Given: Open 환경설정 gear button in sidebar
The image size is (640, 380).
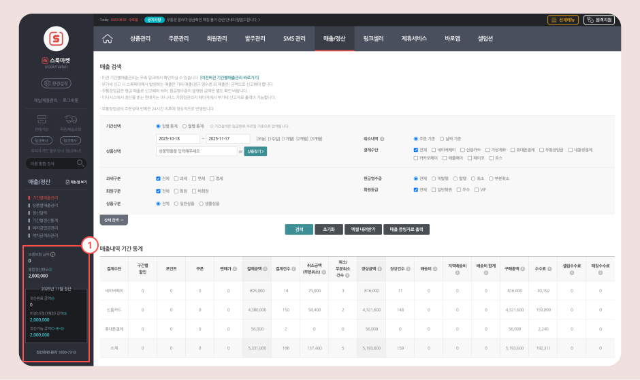Looking at the screenshot, I should tap(56, 84).
